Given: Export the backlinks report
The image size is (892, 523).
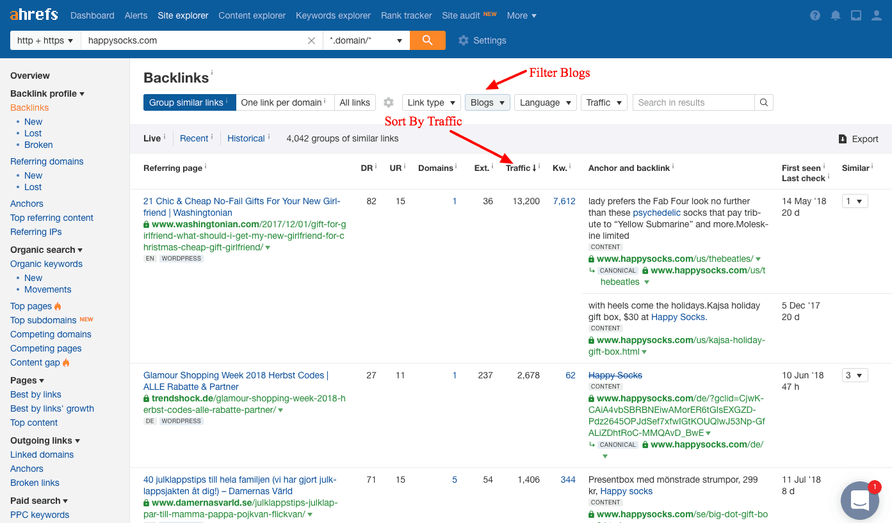Looking at the screenshot, I should coord(859,139).
